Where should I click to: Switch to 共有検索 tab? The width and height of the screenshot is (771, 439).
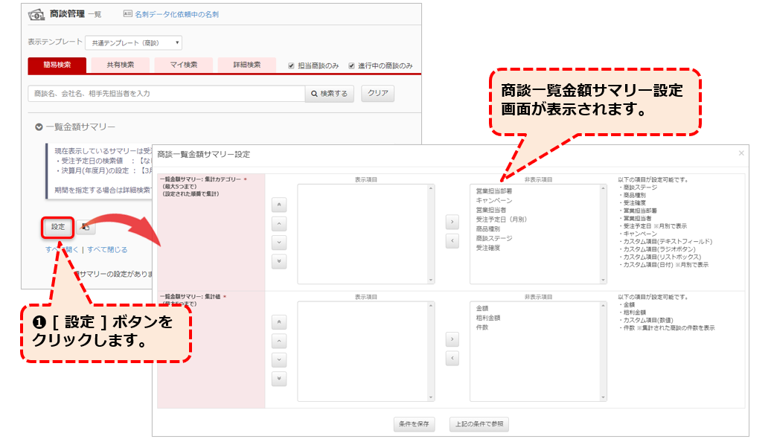click(120, 65)
